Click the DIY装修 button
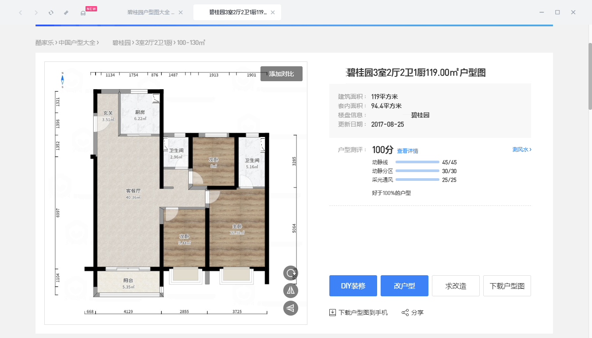 [x=353, y=285]
